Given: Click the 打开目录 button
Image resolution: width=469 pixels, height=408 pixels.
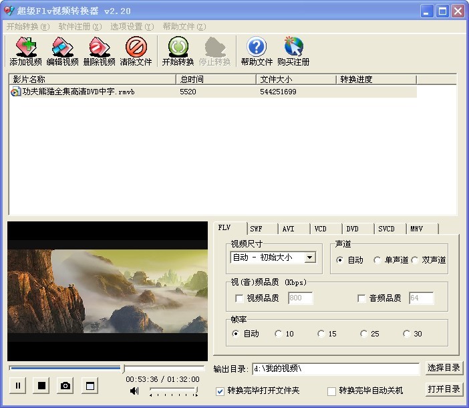Looking at the screenshot, I should point(444,389).
